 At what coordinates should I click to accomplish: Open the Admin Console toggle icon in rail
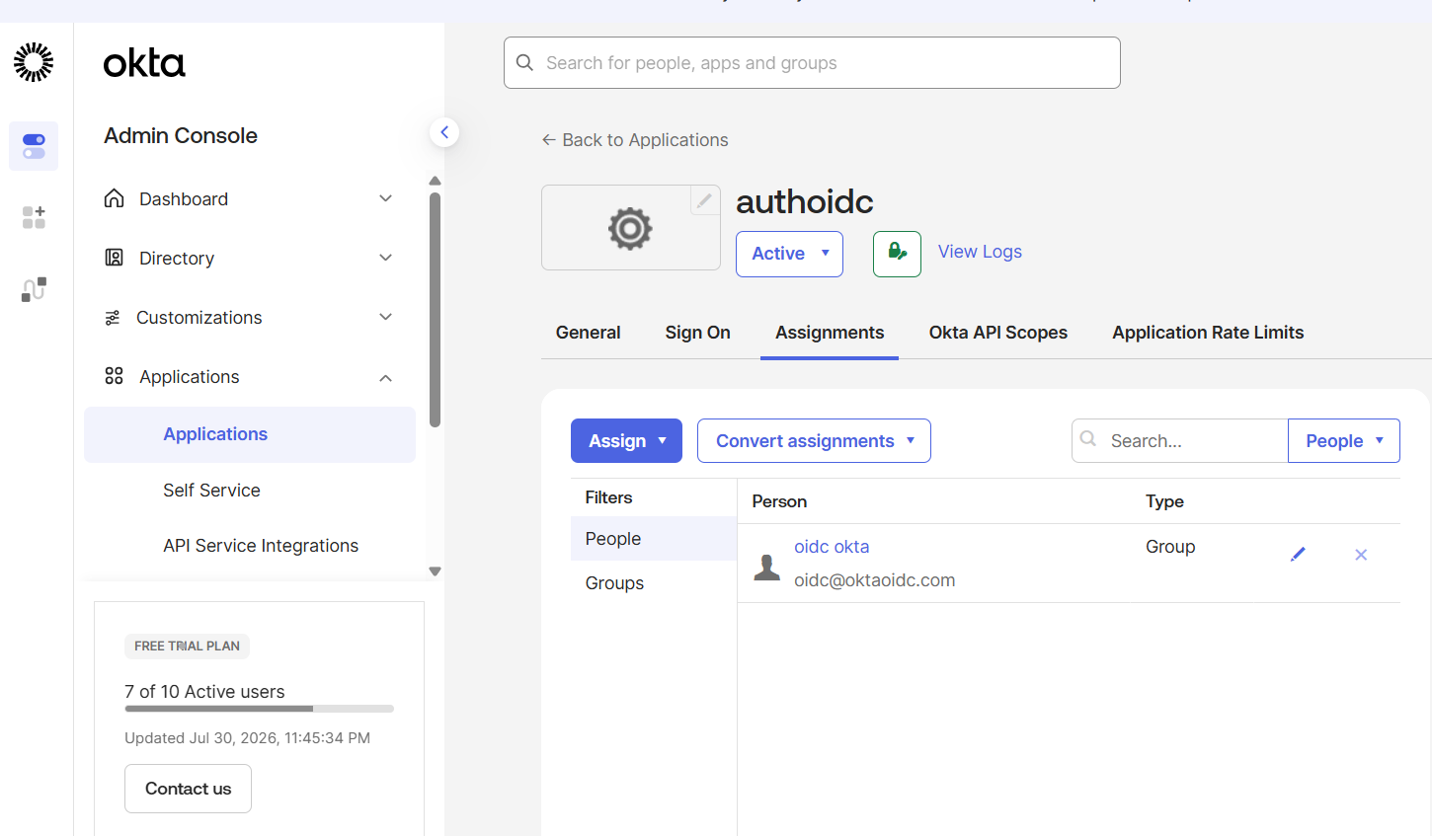[34, 146]
